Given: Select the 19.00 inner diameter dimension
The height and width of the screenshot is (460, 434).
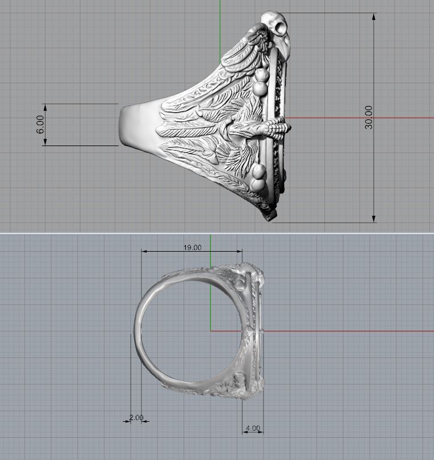Looking at the screenshot, I should [192, 247].
